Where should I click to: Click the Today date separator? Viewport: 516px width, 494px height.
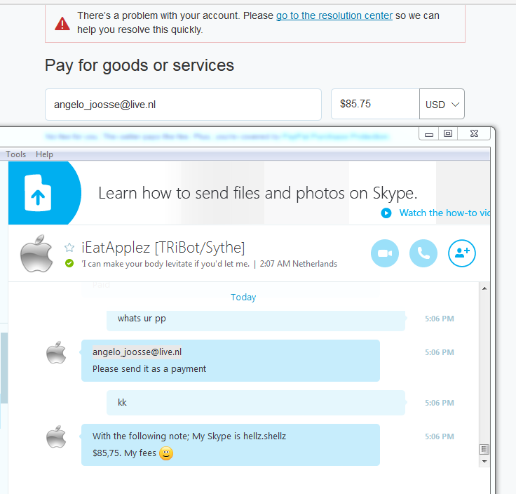(x=243, y=297)
